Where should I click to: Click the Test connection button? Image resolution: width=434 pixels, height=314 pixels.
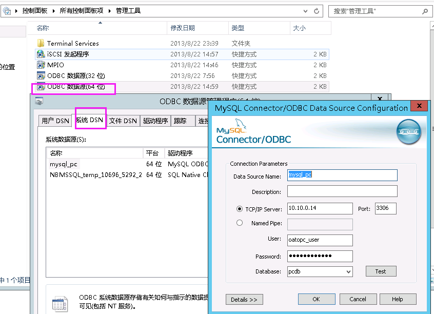coord(381,271)
